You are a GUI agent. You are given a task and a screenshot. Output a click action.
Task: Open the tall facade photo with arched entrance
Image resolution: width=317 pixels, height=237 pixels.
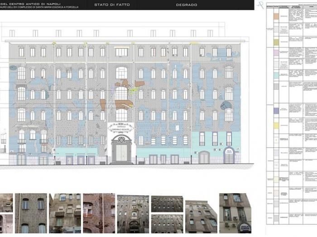tap(133, 214)
